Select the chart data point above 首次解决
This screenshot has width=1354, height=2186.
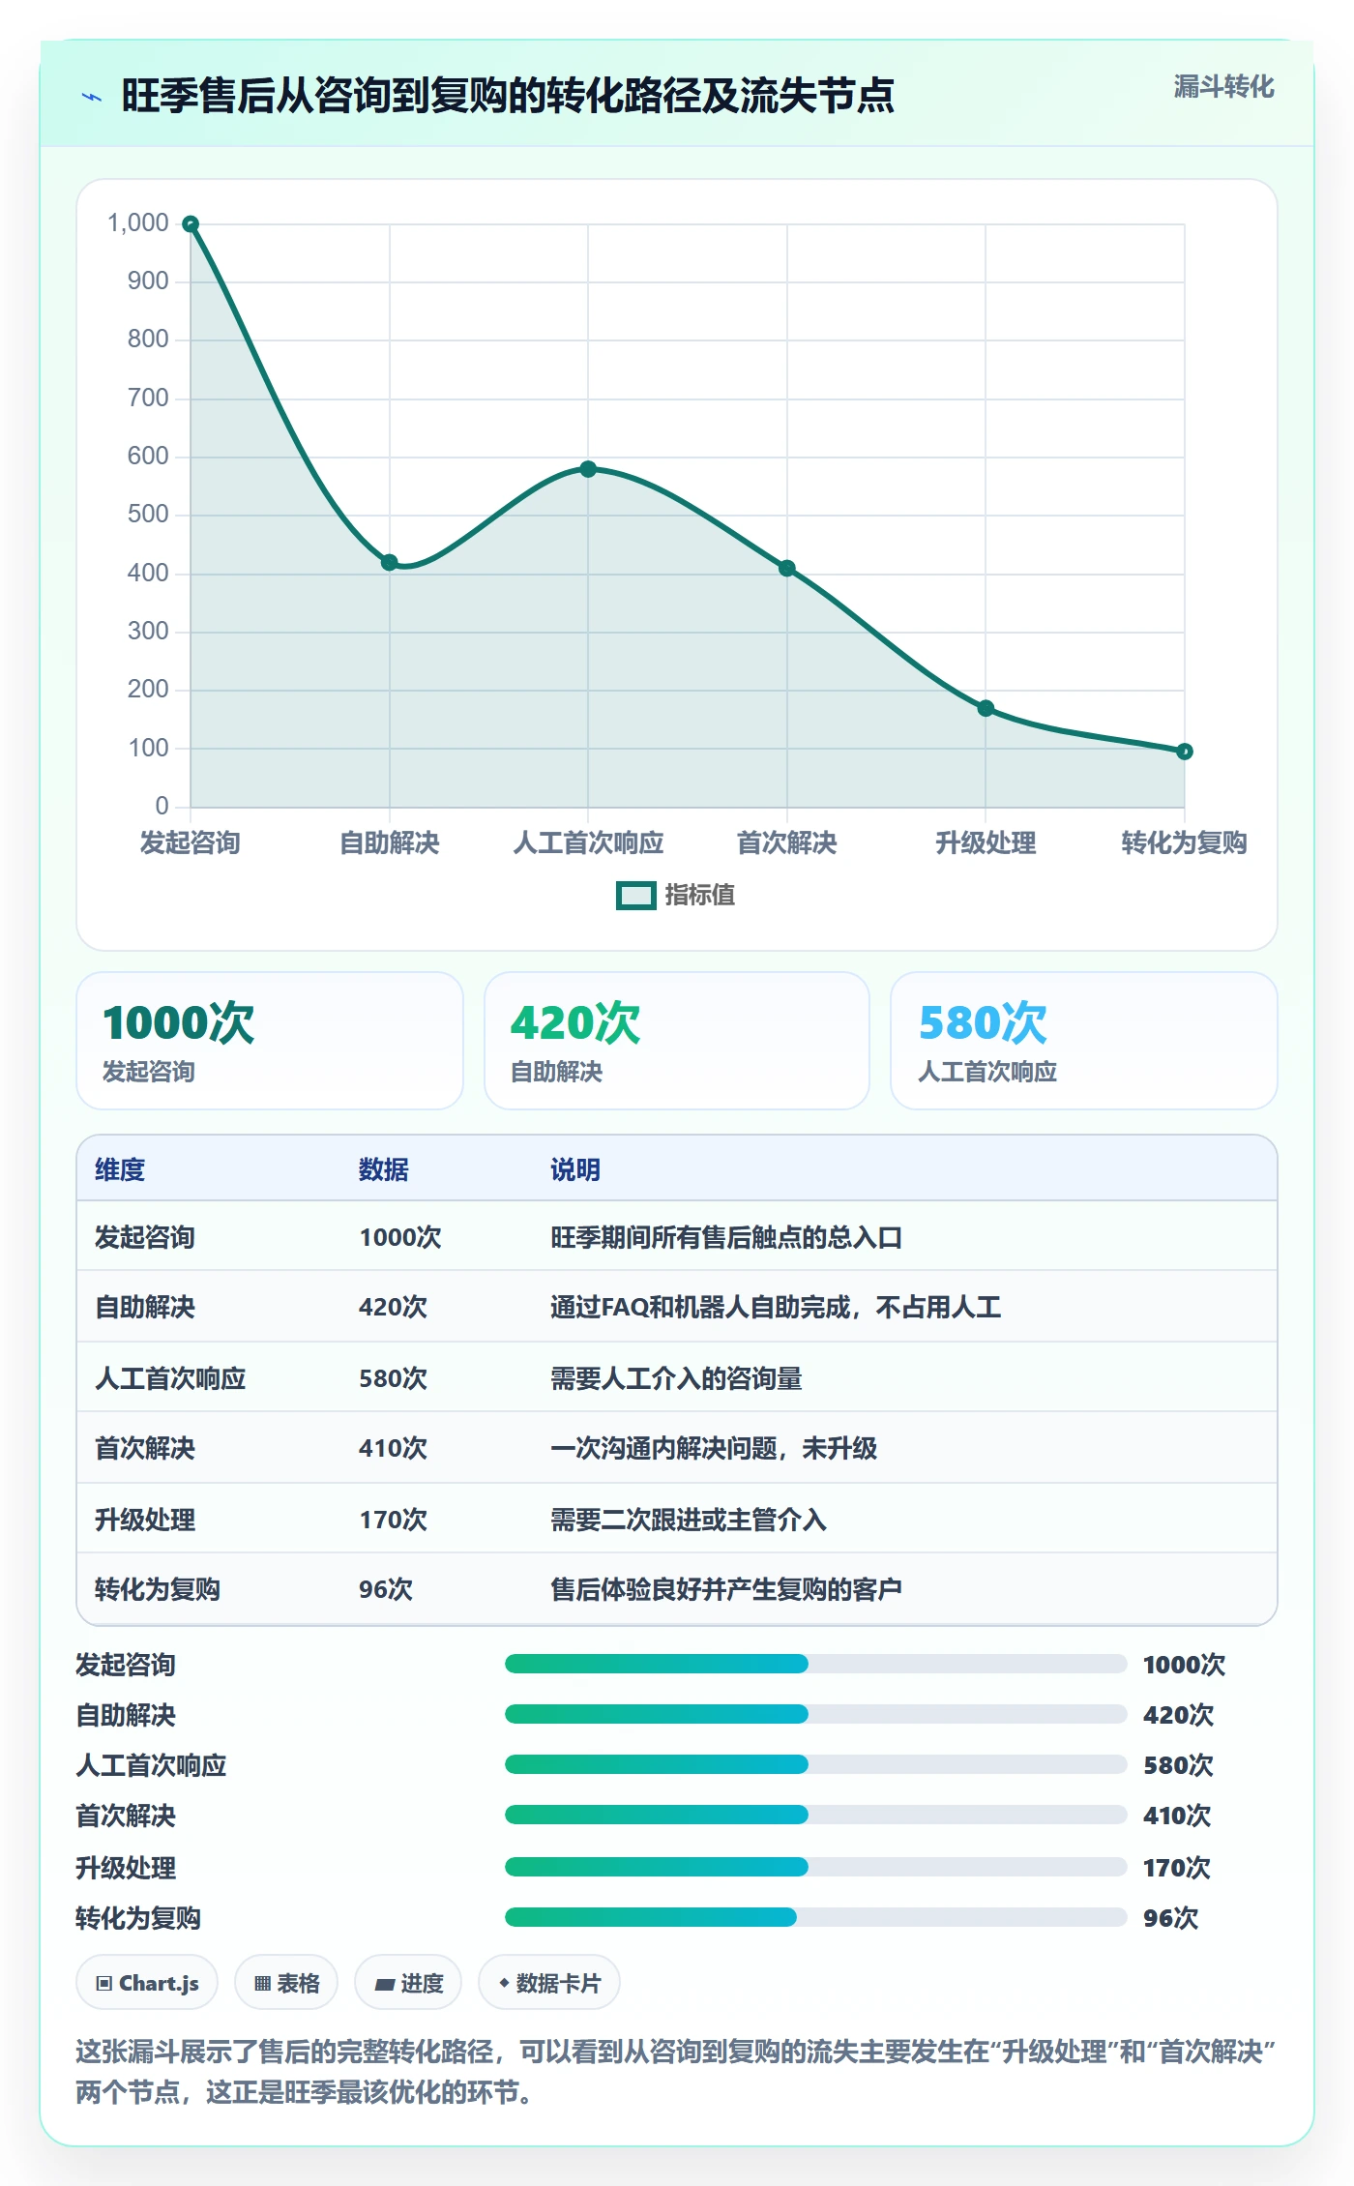click(x=787, y=569)
